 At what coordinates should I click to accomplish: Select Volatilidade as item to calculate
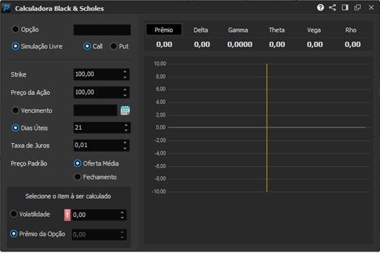point(14,214)
